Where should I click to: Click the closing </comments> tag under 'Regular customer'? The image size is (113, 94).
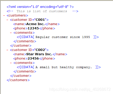click(25, 41)
